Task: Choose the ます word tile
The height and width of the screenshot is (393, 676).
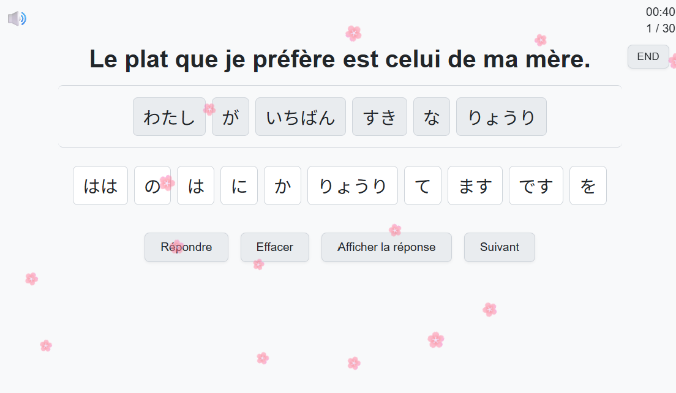Action: (x=475, y=185)
